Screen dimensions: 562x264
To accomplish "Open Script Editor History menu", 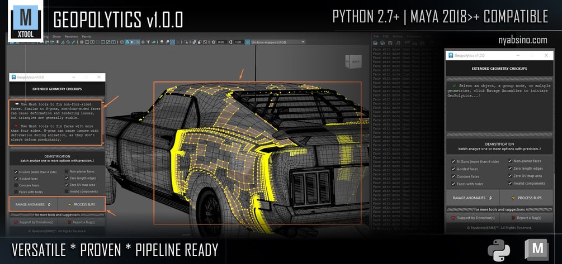I will [398, 36].
